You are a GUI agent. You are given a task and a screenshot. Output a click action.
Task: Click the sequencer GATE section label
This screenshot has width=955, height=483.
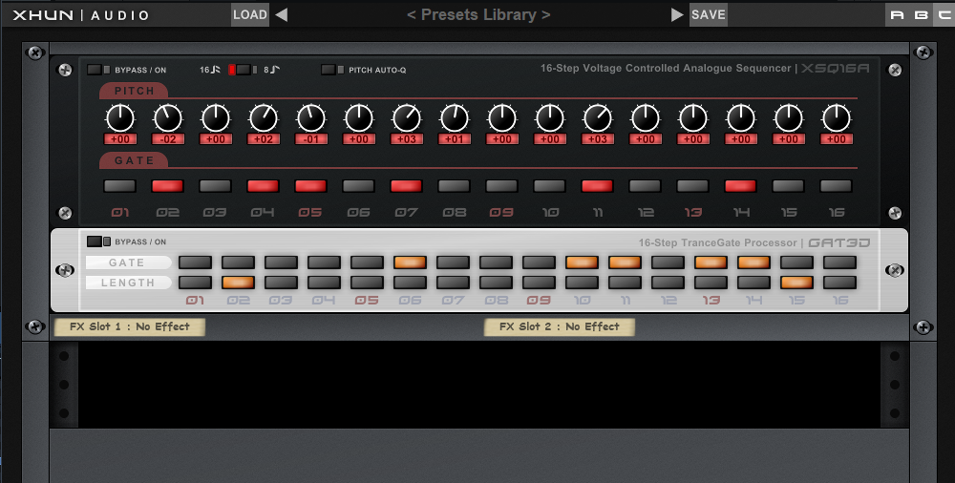134,160
